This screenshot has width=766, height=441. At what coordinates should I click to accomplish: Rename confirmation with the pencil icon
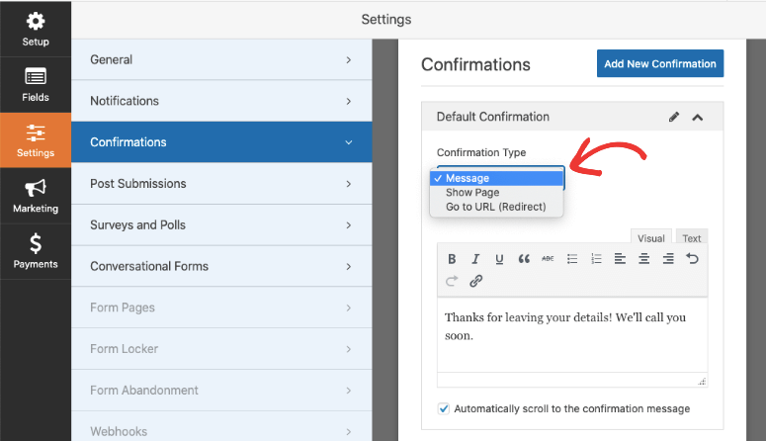(674, 117)
